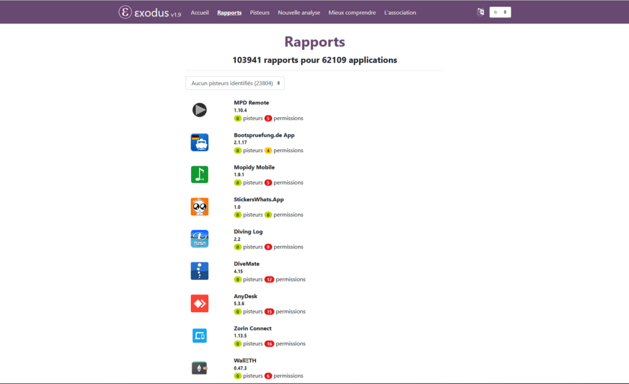Click MPD Remote version 1.10.4 text

click(x=240, y=110)
